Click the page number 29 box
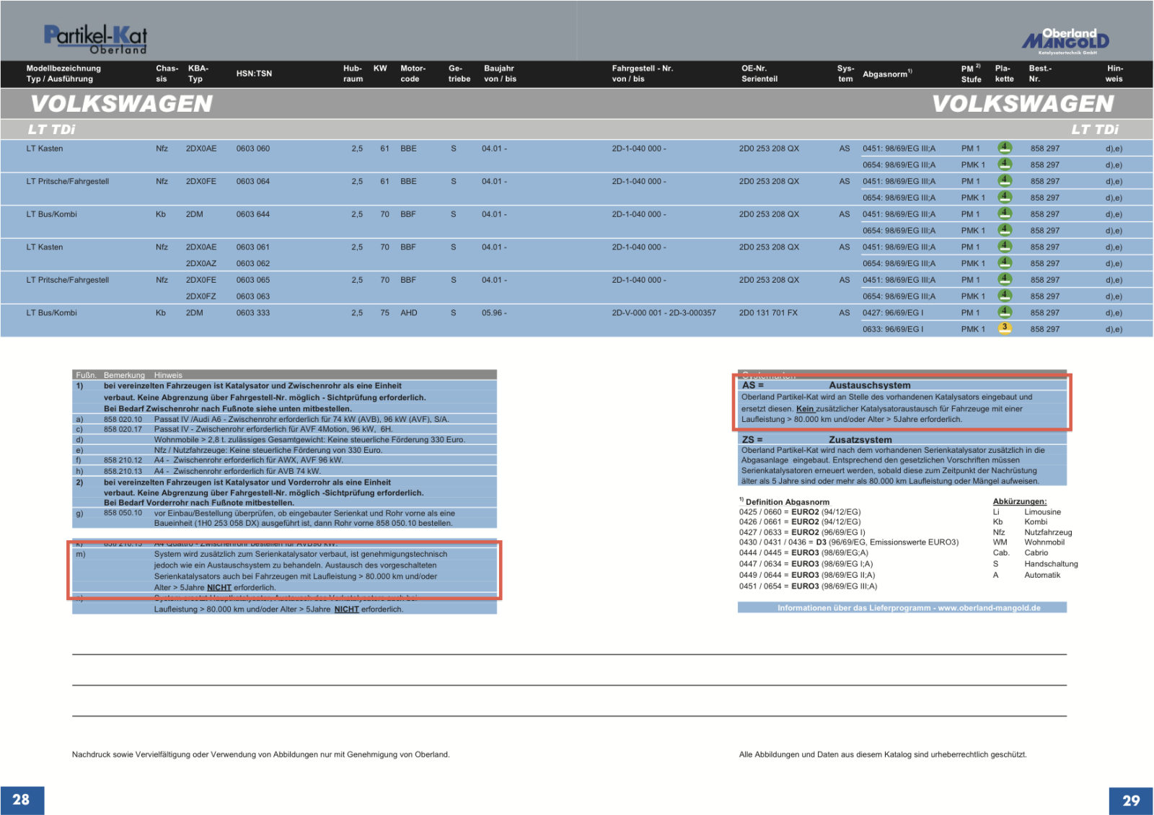Image resolution: width=1154 pixels, height=815 pixels. point(1130,800)
